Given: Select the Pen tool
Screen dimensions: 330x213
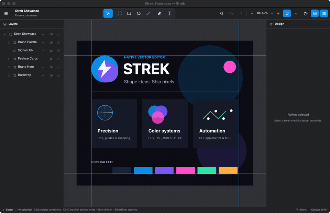Looking at the screenshot, I should 160,13.
